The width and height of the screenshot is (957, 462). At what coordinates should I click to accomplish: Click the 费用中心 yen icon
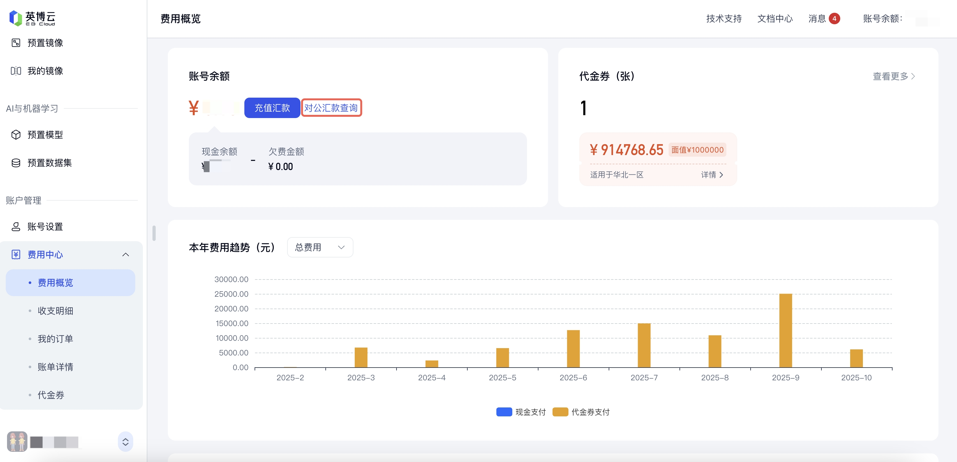[16, 255]
